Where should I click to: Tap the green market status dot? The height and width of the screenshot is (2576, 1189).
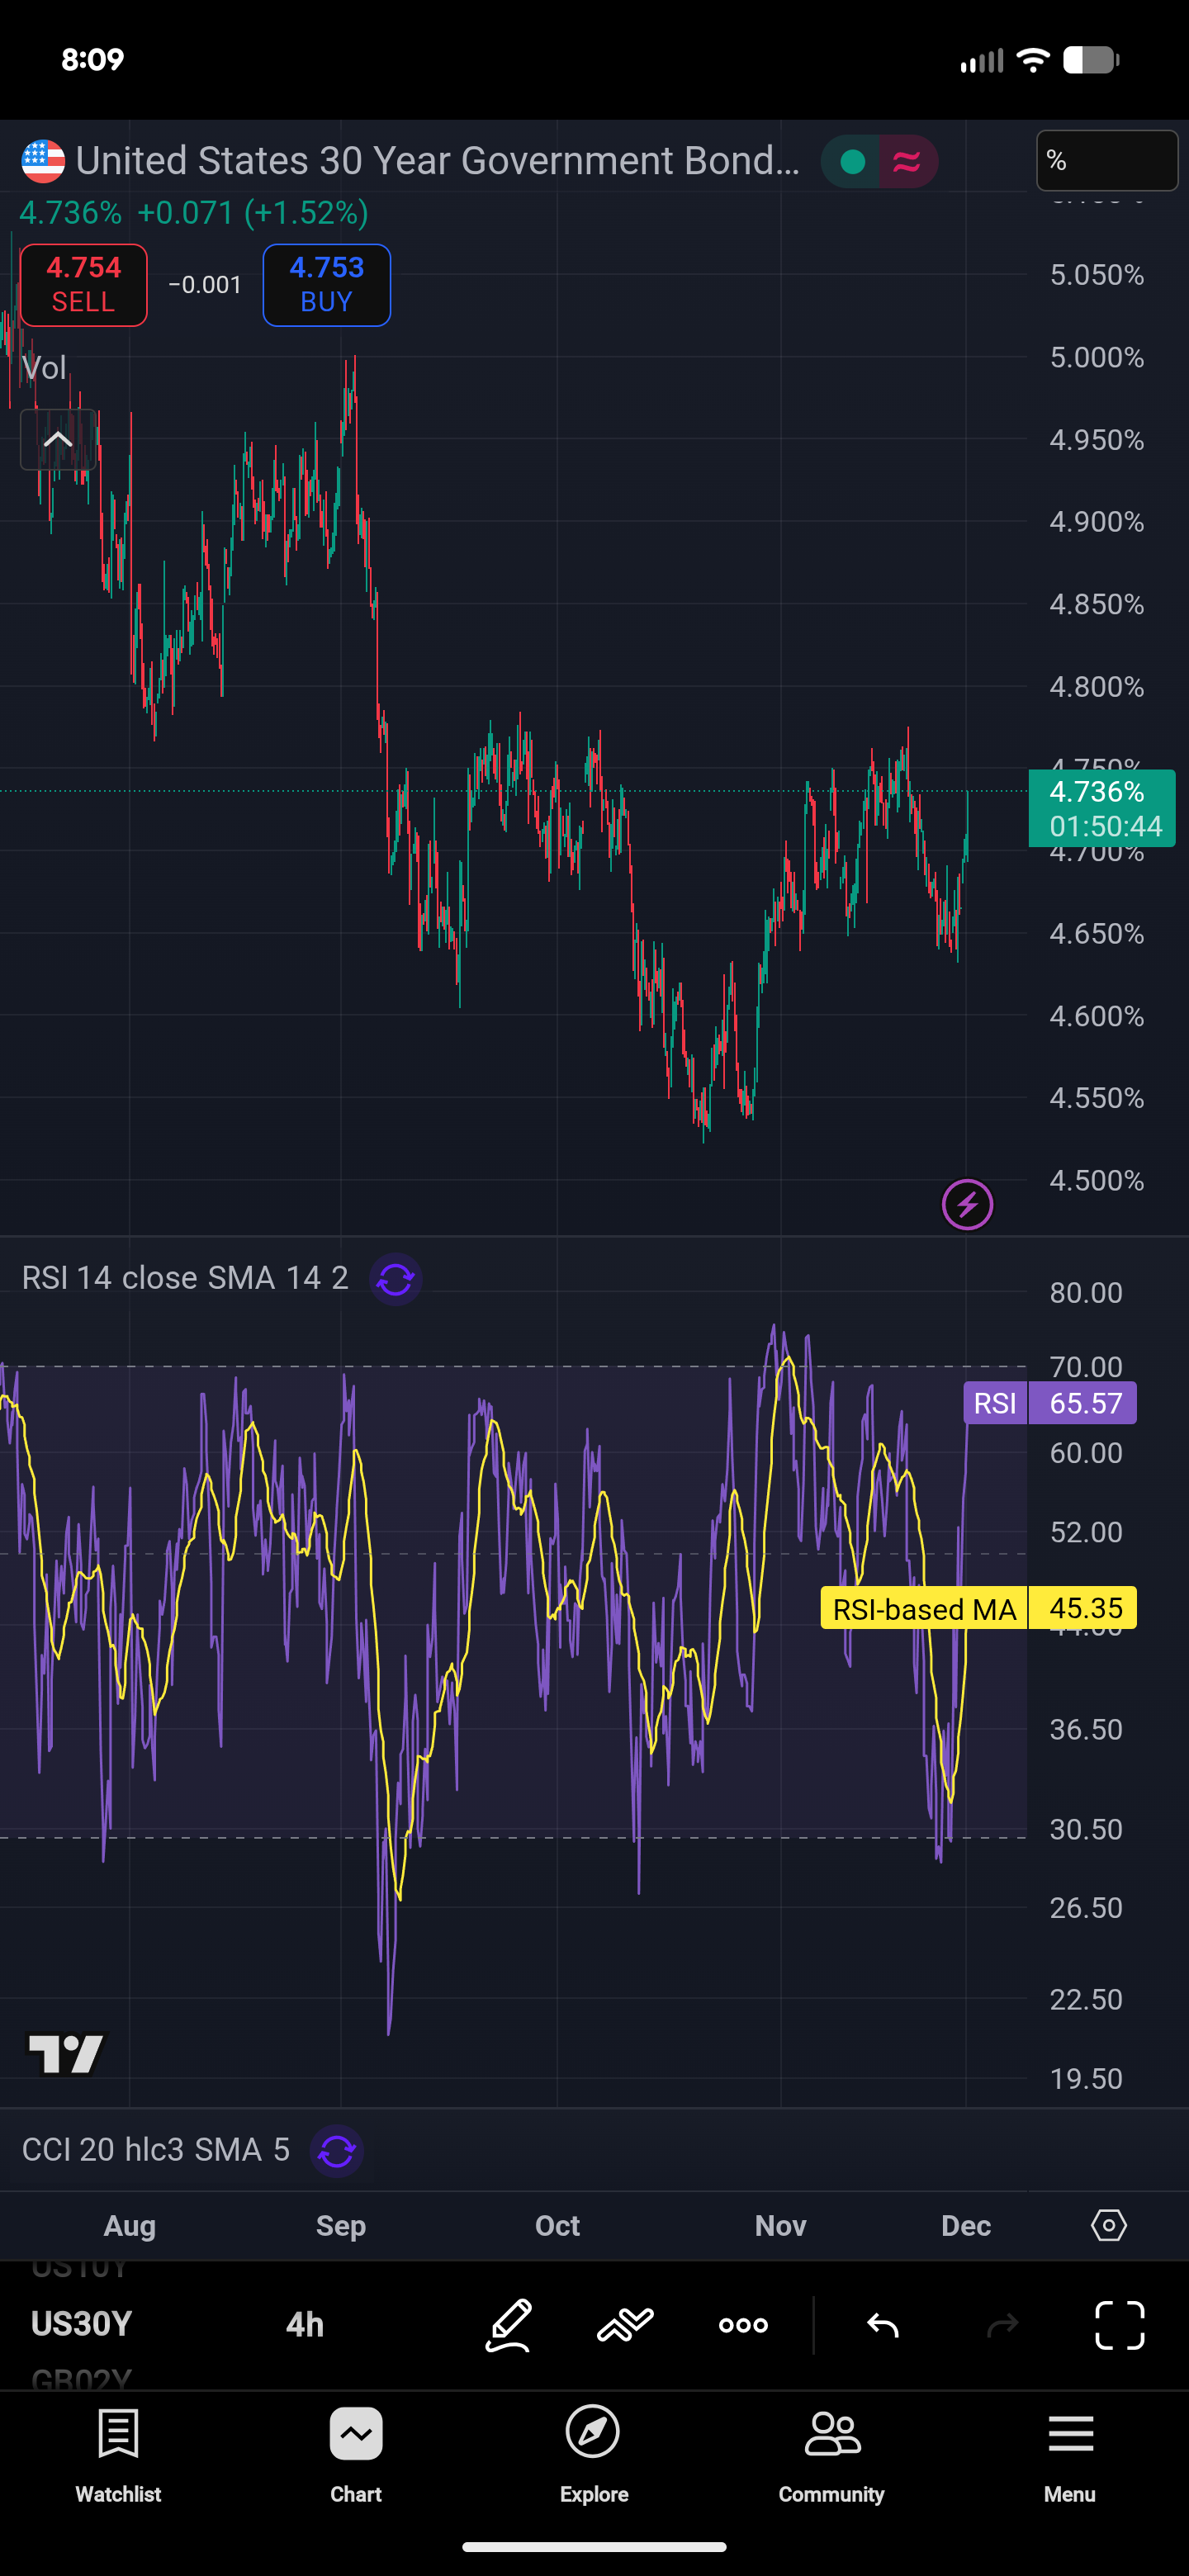coord(853,161)
